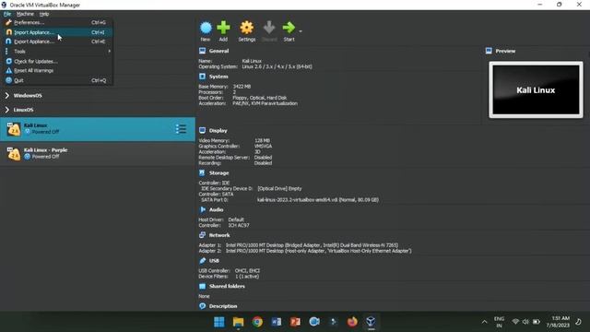Click the Shared folders section icon
The width and height of the screenshot is (590, 332).
203,286
